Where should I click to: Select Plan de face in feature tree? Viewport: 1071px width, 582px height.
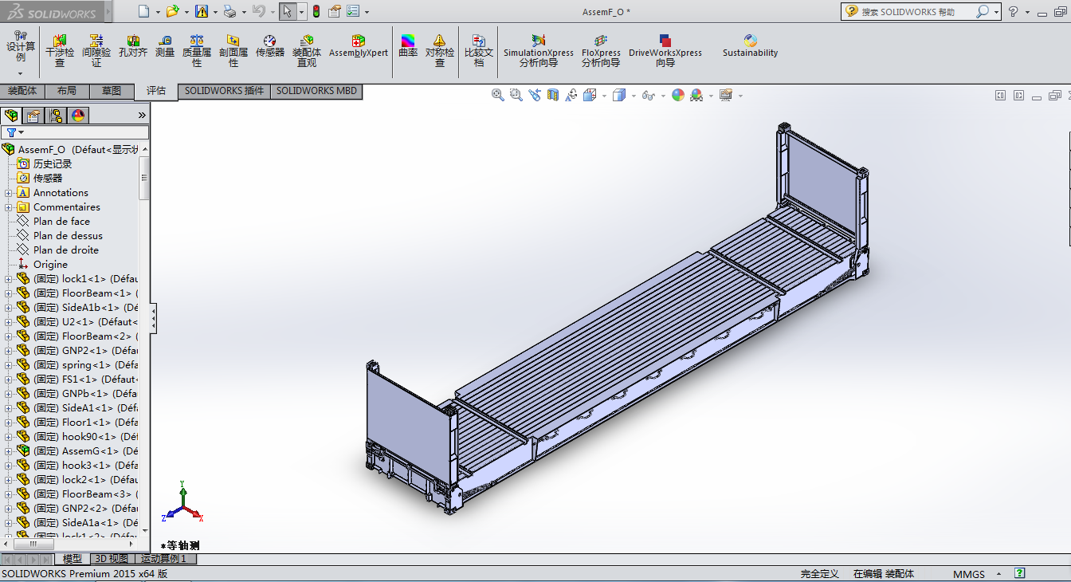click(61, 222)
